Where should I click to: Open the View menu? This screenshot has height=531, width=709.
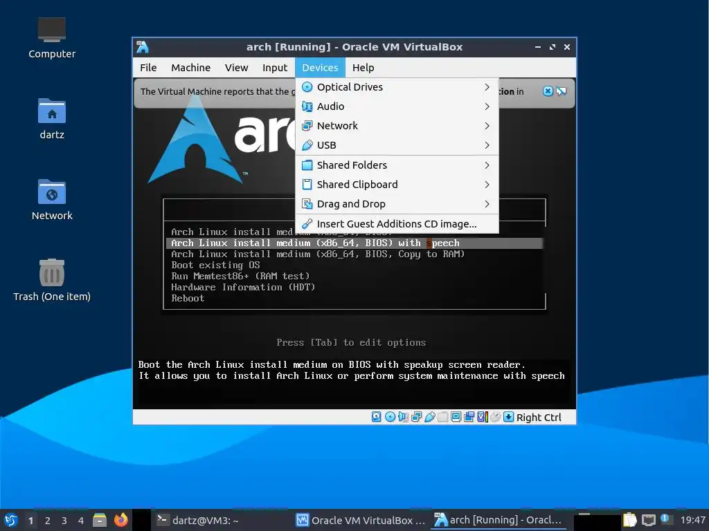click(x=237, y=68)
